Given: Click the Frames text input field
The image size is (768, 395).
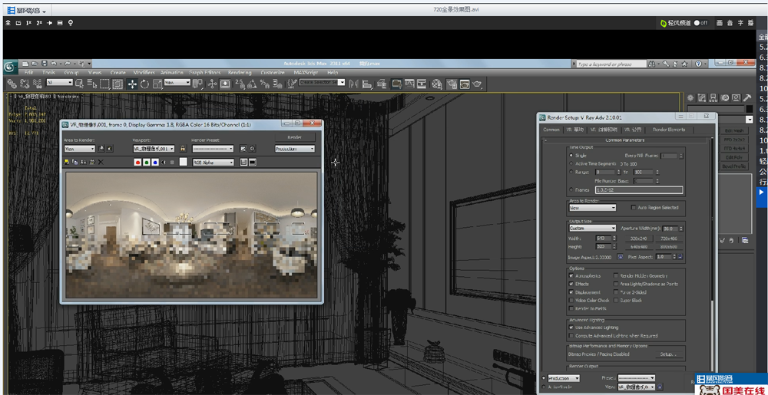Looking at the screenshot, I should pyautogui.click(x=639, y=189).
